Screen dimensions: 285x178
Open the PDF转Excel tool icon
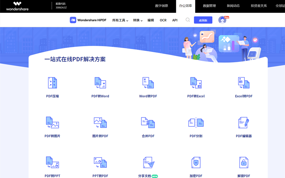click(196, 83)
